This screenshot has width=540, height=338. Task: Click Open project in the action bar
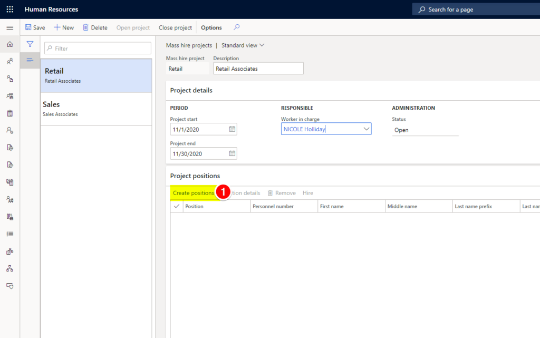[x=133, y=27]
